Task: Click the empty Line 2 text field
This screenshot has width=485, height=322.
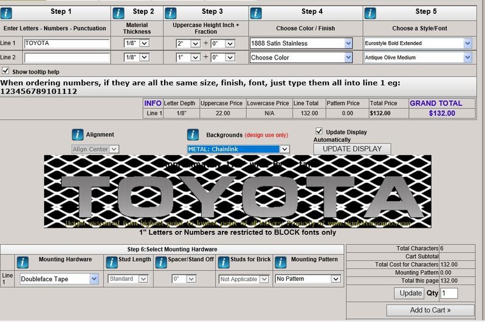Action: point(67,58)
